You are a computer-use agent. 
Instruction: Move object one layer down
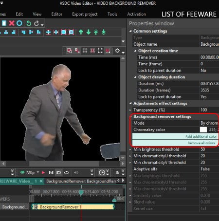[x=89, y=32]
